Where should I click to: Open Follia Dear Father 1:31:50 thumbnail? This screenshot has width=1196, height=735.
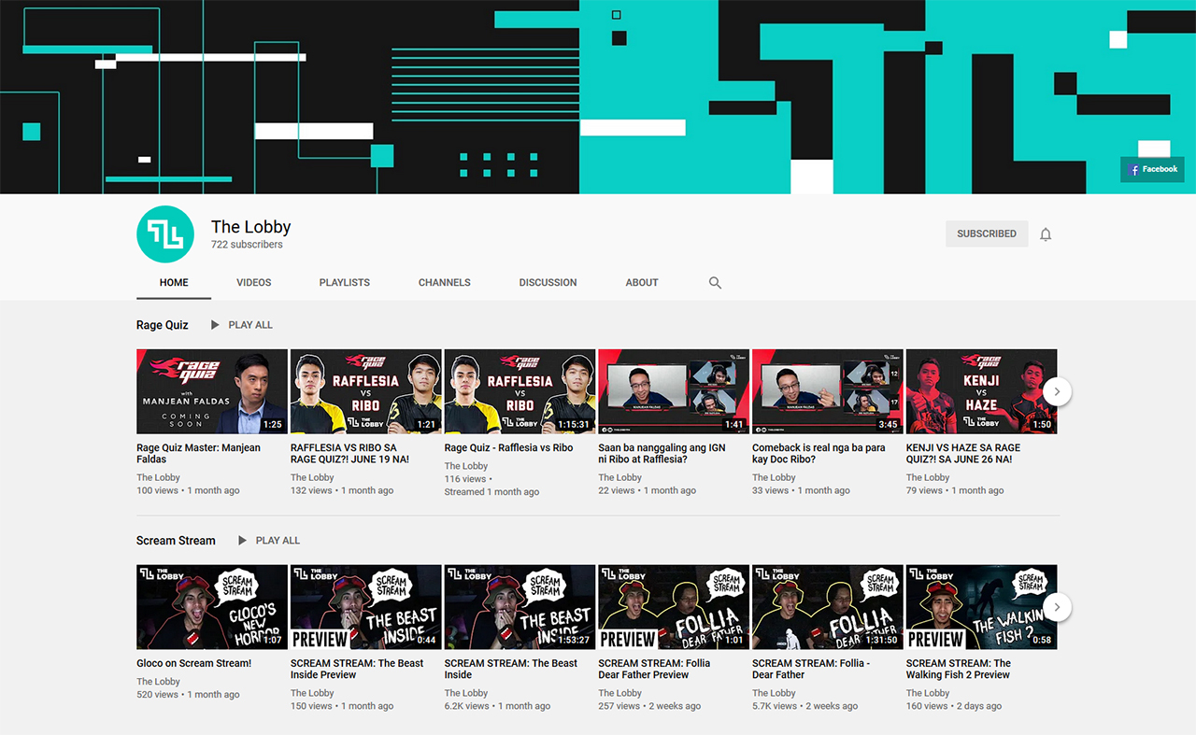[x=828, y=607]
